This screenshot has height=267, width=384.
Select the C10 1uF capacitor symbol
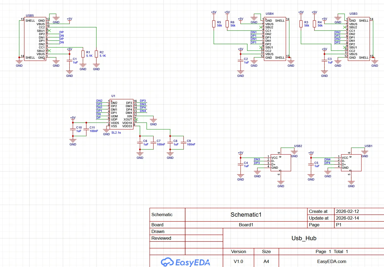[x=73, y=129]
